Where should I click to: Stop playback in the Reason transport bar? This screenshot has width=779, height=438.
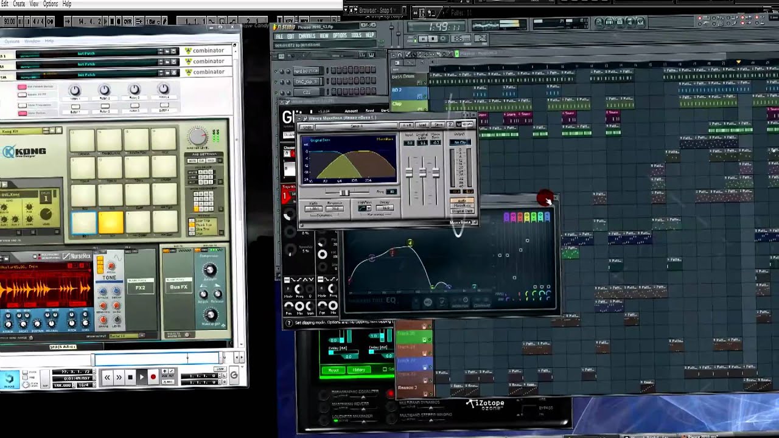pos(130,377)
